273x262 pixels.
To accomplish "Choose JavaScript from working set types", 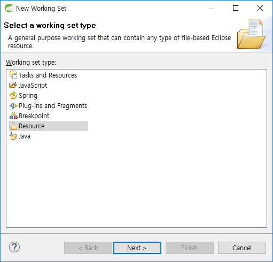I will point(33,86).
